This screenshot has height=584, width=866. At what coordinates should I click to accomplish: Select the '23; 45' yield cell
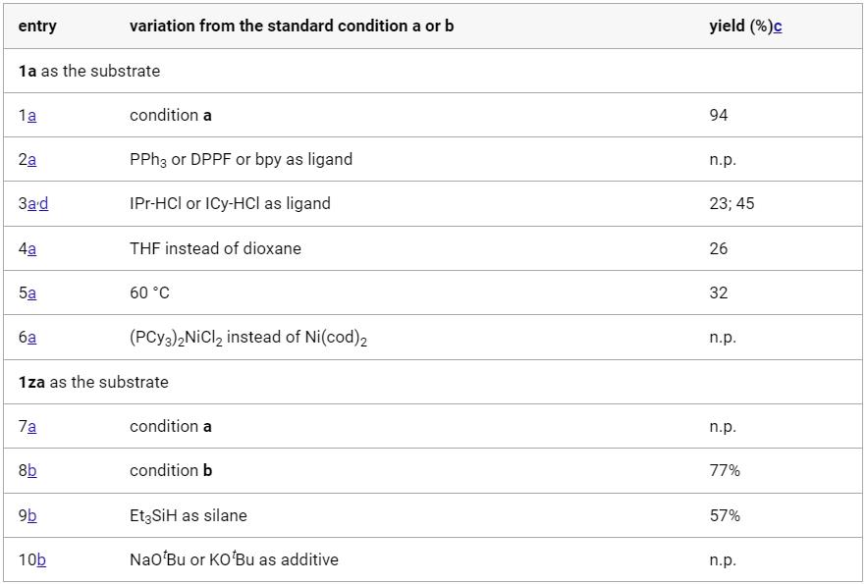click(731, 204)
